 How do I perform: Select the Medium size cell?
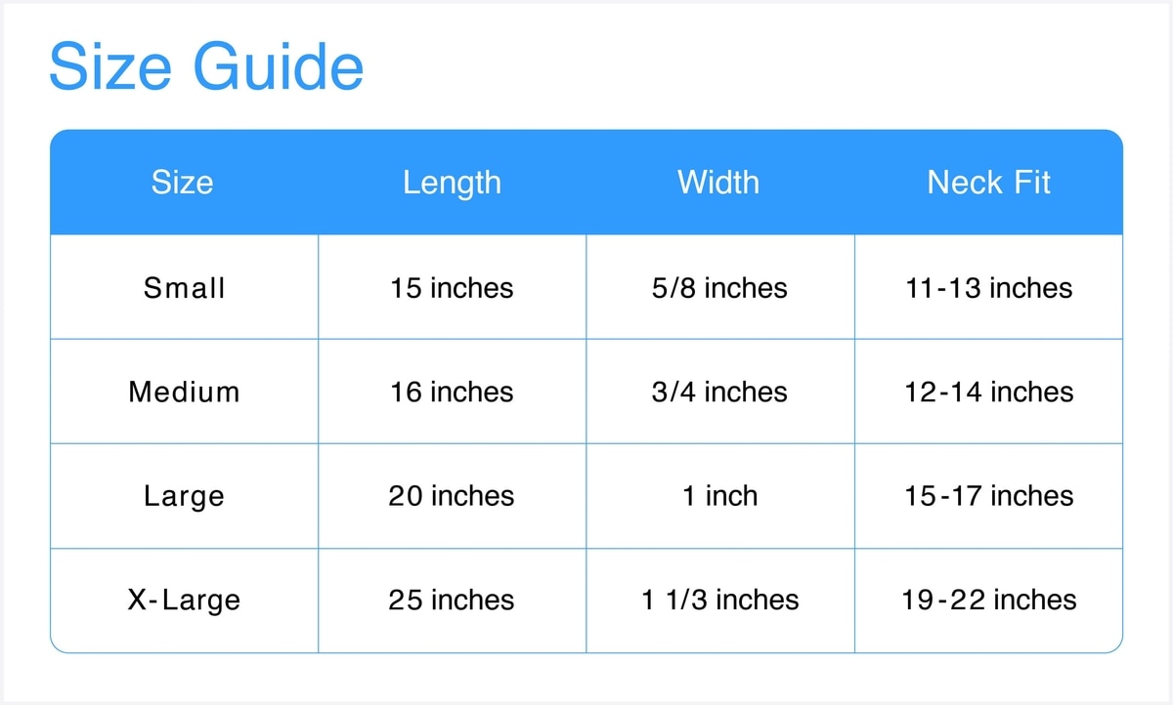tap(184, 392)
